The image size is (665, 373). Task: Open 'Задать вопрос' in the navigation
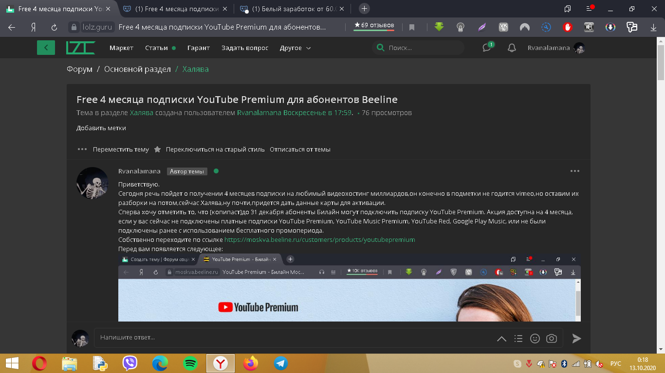coord(245,48)
